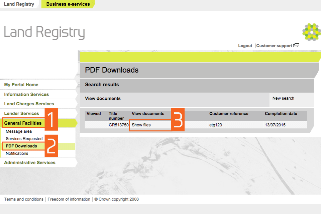
Task: Click the Logout link
Action: click(245, 46)
